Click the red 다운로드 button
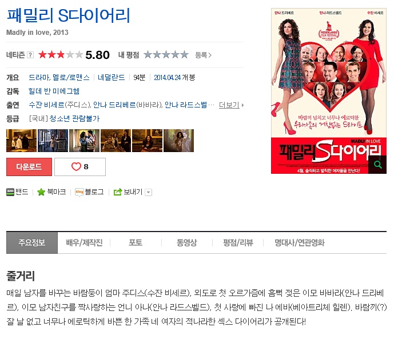 [29, 167]
